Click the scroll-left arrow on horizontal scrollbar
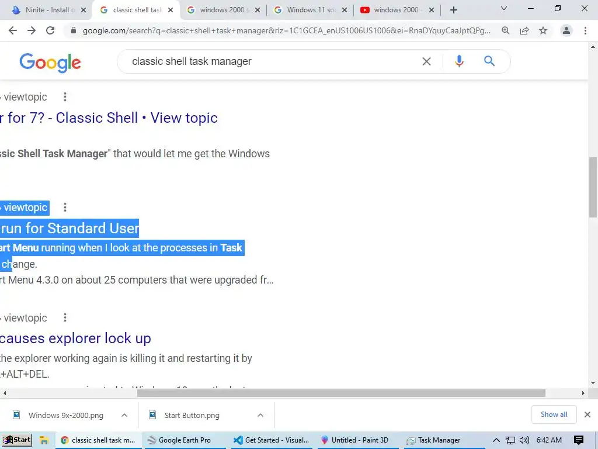The height and width of the screenshot is (449, 598). (x=5, y=393)
